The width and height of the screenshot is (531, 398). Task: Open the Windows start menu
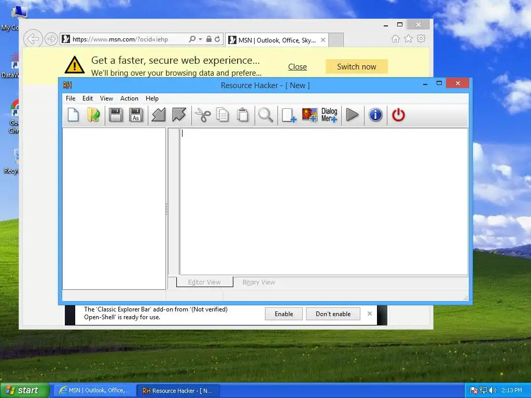[x=25, y=390]
